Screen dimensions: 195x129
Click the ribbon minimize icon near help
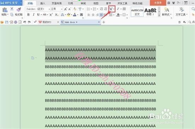[186, 3]
